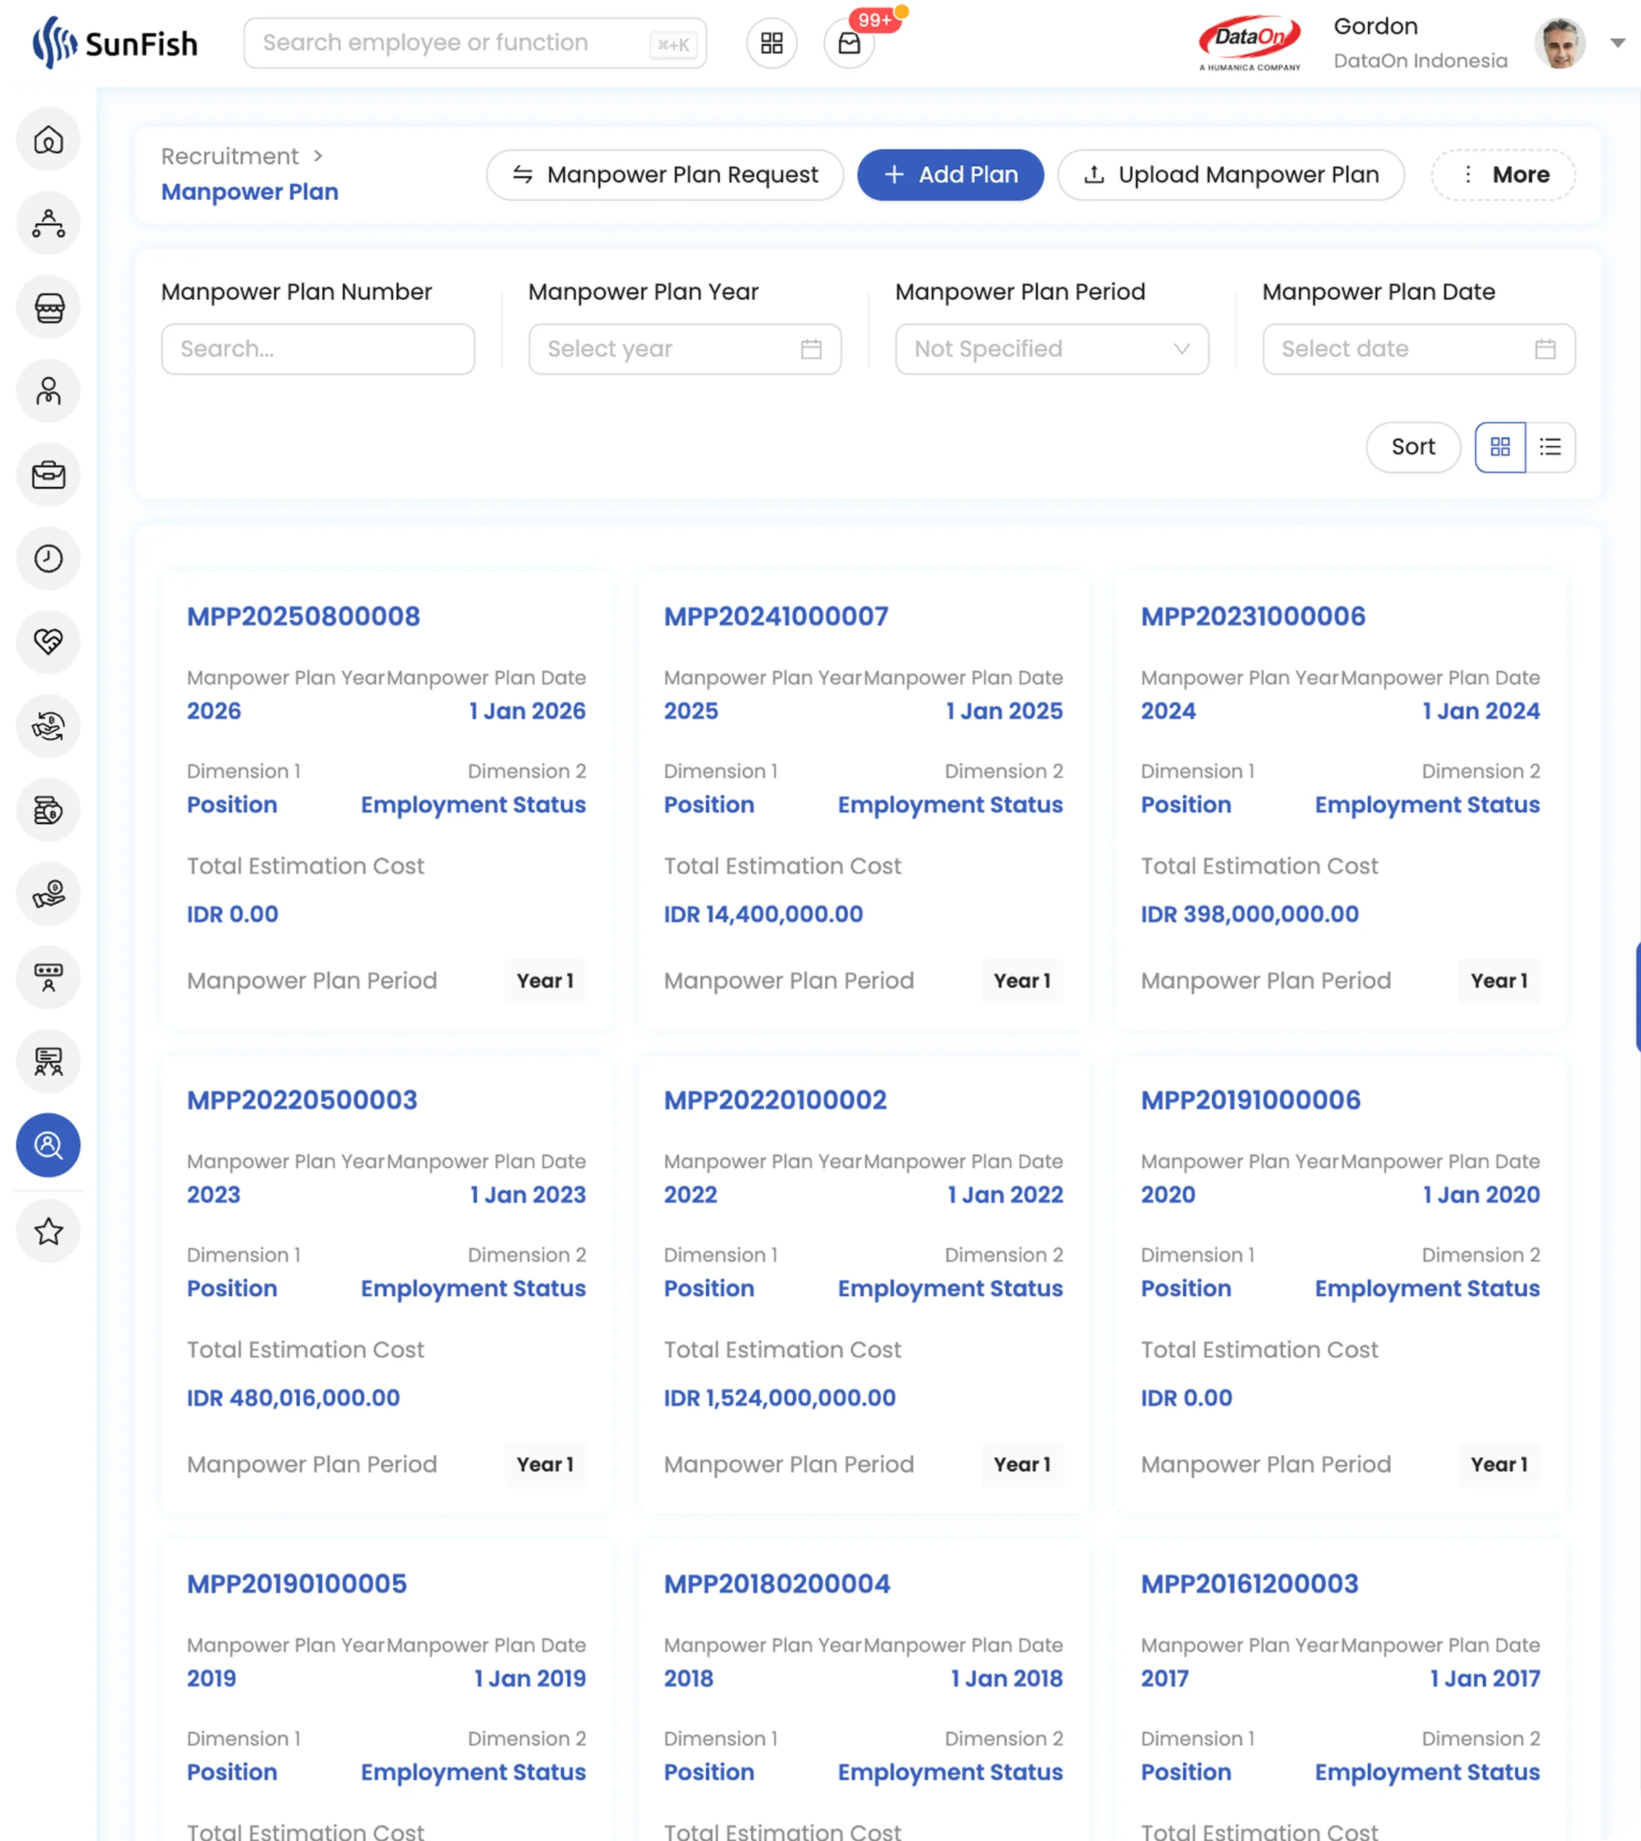Click the IDR 1,524,000,000.00 cost value
Viewport: 1641px width, 1841px height.
pyautogui.click(x=780, y=1398)
